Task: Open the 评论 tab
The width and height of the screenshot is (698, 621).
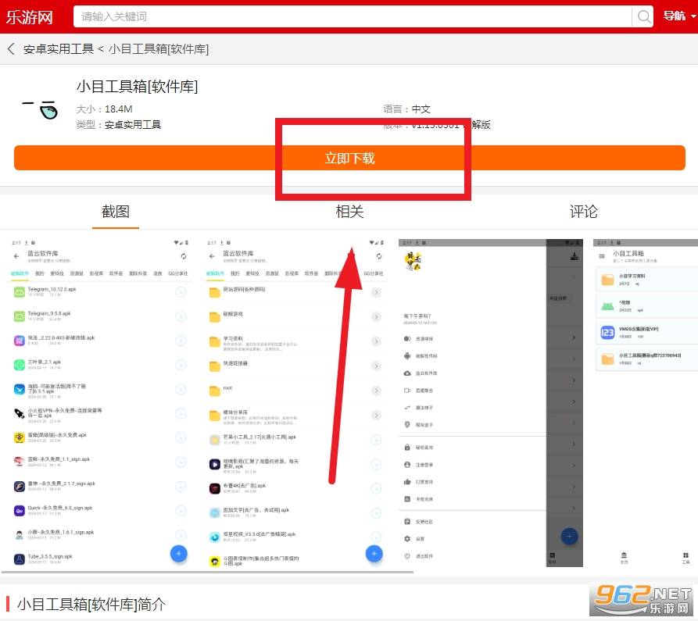Action: tap(583, 212)
